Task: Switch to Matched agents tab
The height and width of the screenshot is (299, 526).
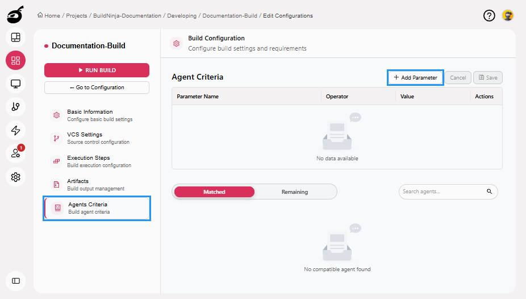Action: [214, 192]
